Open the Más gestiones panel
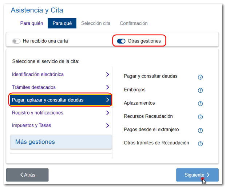This screenshot has height=188, width=226. pos(61,142)
